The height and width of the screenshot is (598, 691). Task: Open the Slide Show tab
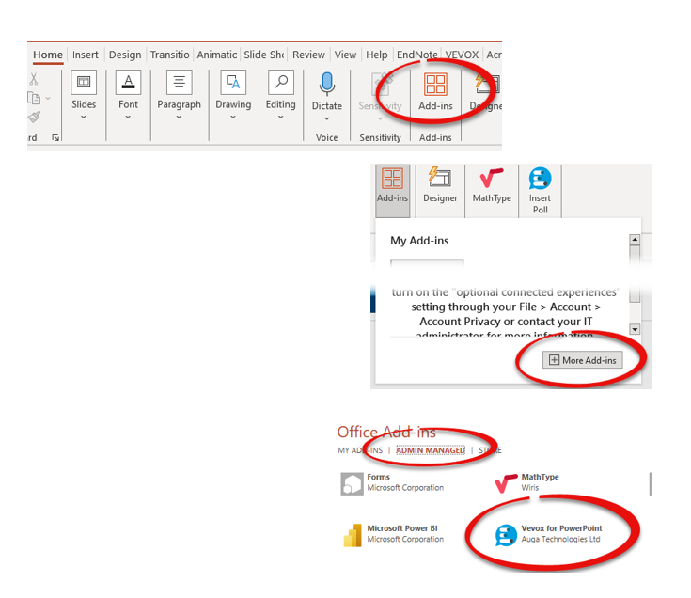coord(263,55)
